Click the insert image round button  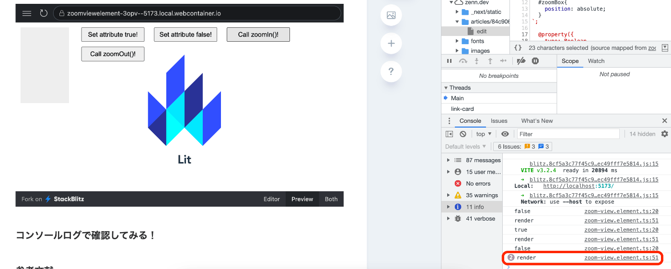click(391, 15)
